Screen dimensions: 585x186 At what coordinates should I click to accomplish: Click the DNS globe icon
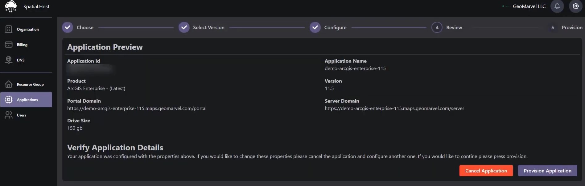pyautogui.click(x=9, y=60)
